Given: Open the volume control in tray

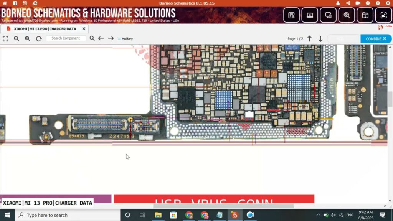Looking at the screenshot, I should (x=333, y=215).
